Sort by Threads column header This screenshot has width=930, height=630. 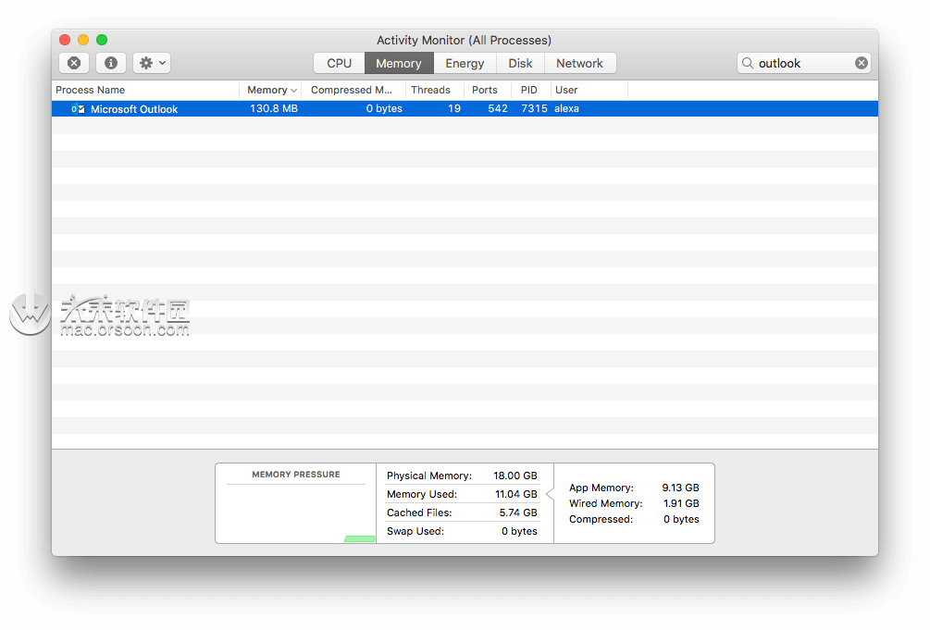pyautogui.click(x=435, y=90)
